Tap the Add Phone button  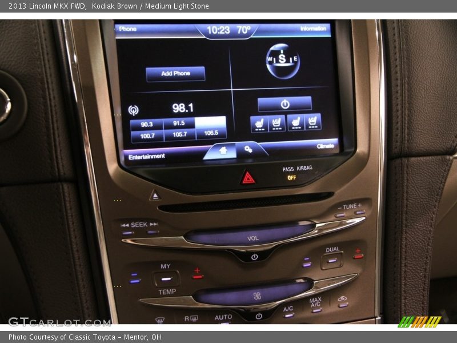[x=175, y=74]
